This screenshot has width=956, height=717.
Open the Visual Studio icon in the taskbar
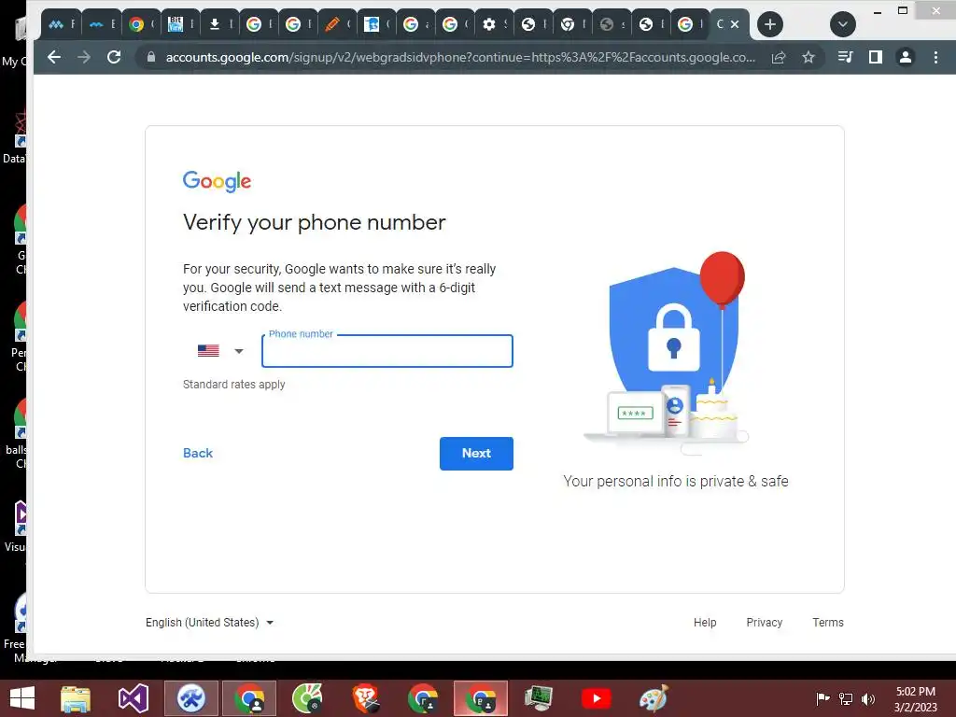(133, 698)
